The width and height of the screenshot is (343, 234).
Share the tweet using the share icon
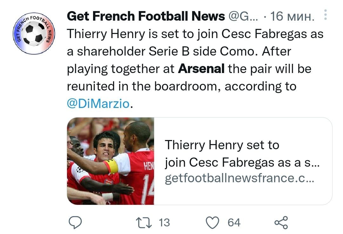coord(281,222)
